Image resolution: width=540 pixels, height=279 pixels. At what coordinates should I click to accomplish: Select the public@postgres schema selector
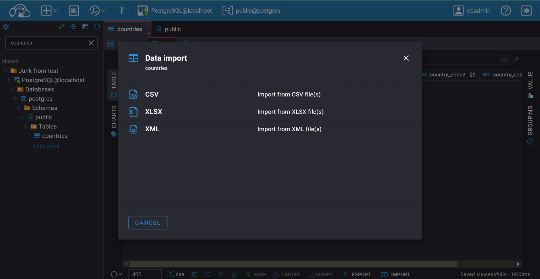[251, 11]
